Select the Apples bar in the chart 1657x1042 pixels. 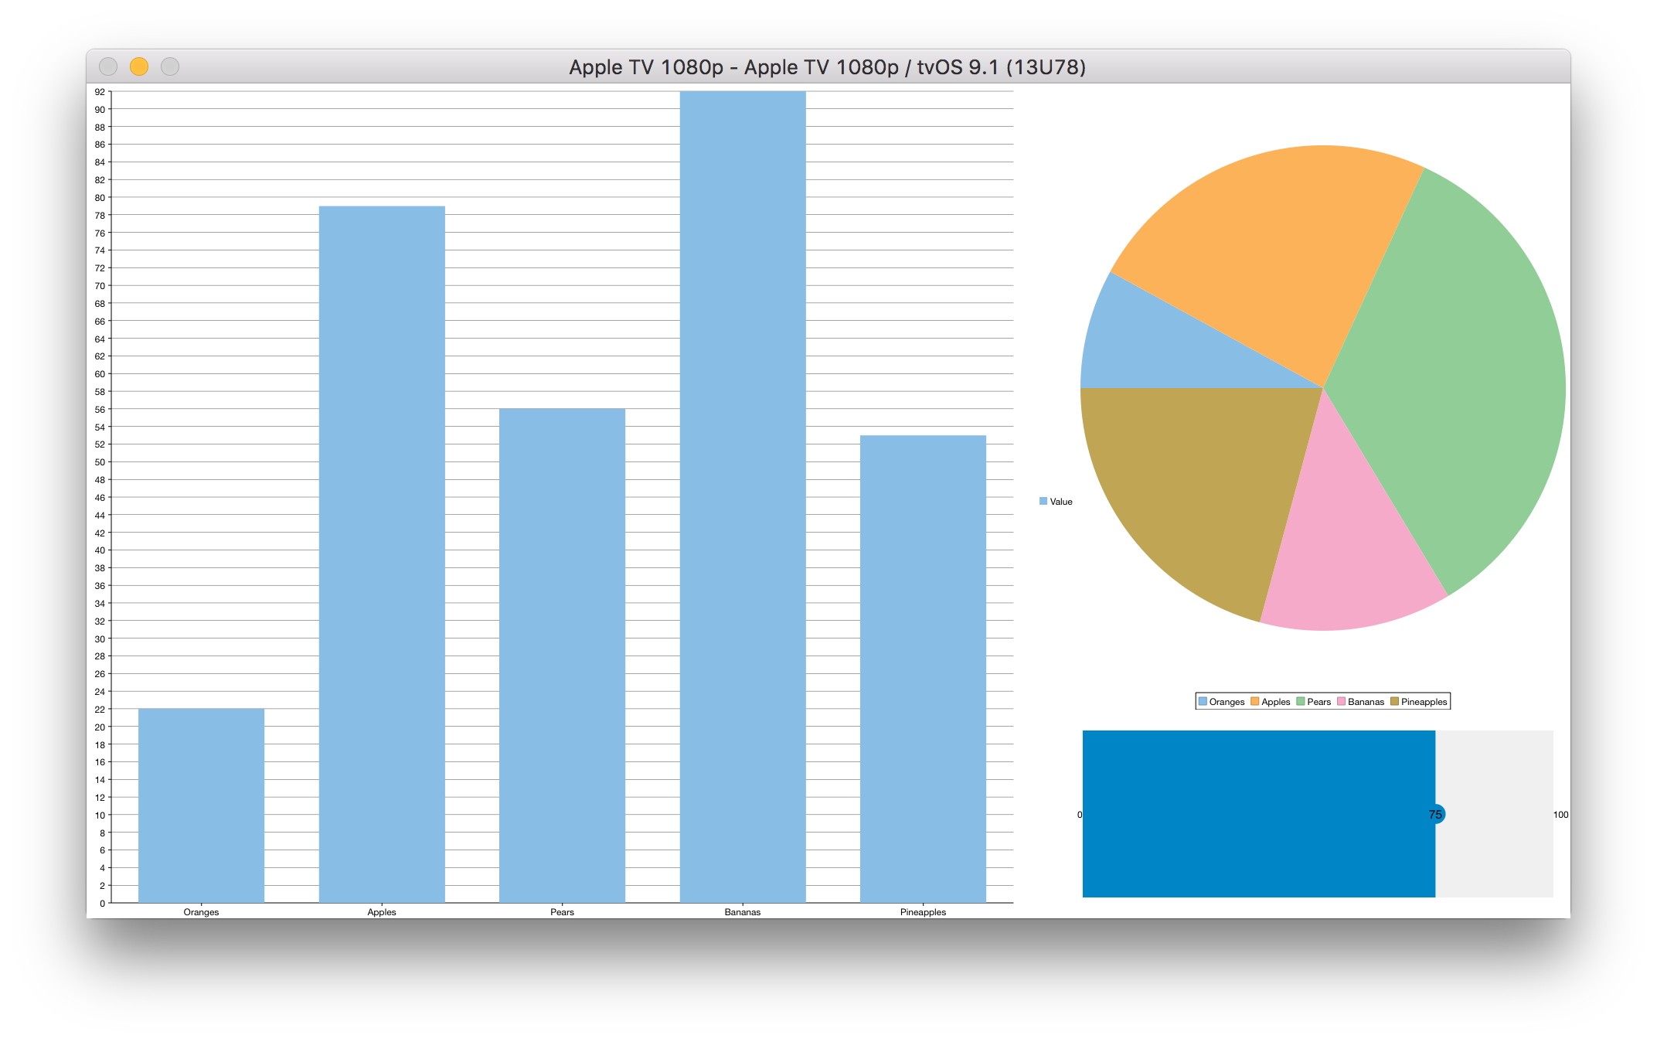point(382,554)
